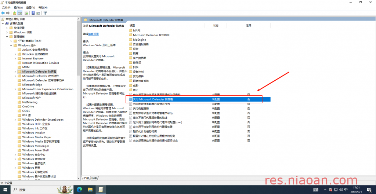Select Windows Defender SmartScreen tree item
The height and width of the screenshot is (194, 376).
tap(43, 120)
